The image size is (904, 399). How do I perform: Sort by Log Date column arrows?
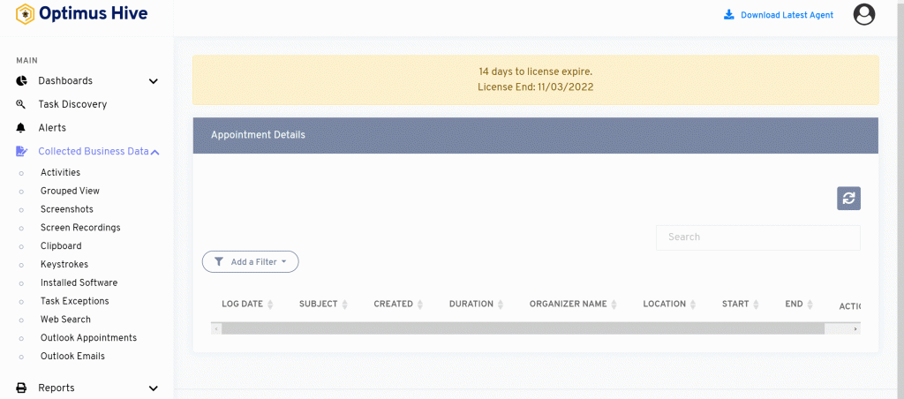(270, 305)
